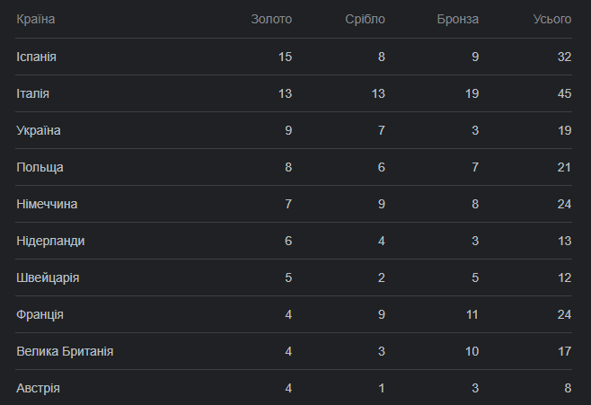Click the Країна column header
The width and height of the screenshot is (591, 405).
(x=36, y=19)
